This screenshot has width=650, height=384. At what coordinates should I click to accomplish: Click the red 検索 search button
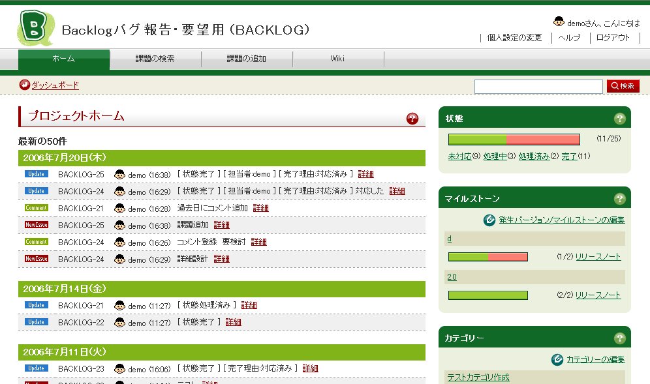[623, 86]
